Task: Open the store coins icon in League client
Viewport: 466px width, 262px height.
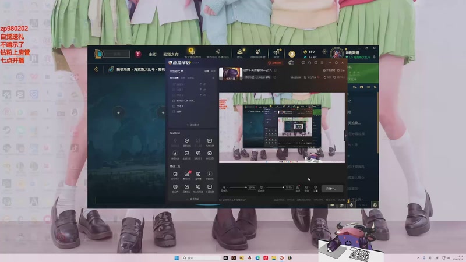Action: pyautogui.click(x=276, y=52)
